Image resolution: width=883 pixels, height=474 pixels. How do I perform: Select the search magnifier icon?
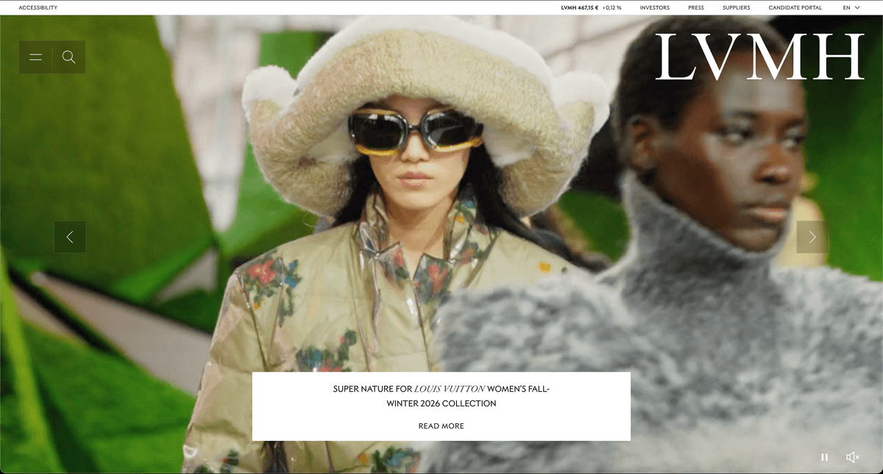click(68, 57)
